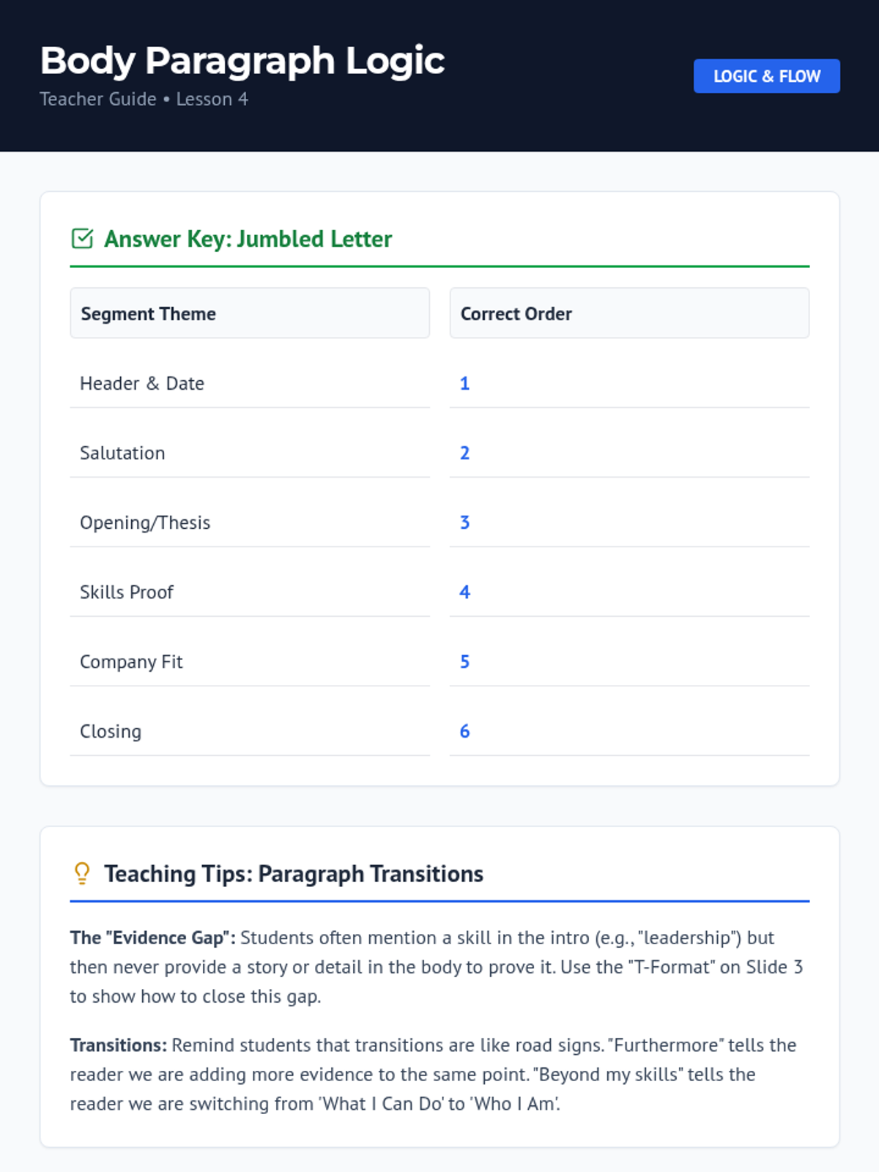Select the Company Fit row label

coord(131,661)
